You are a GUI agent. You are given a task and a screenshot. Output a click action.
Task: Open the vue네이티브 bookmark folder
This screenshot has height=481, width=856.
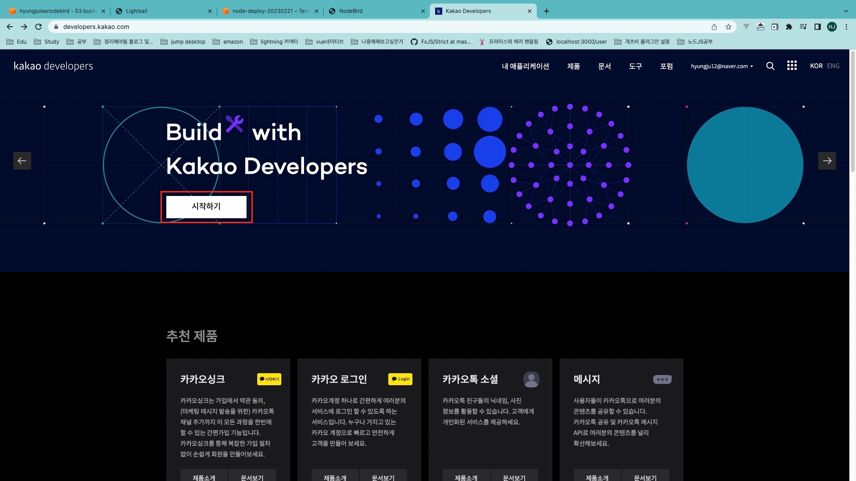[x=325, y=42]
